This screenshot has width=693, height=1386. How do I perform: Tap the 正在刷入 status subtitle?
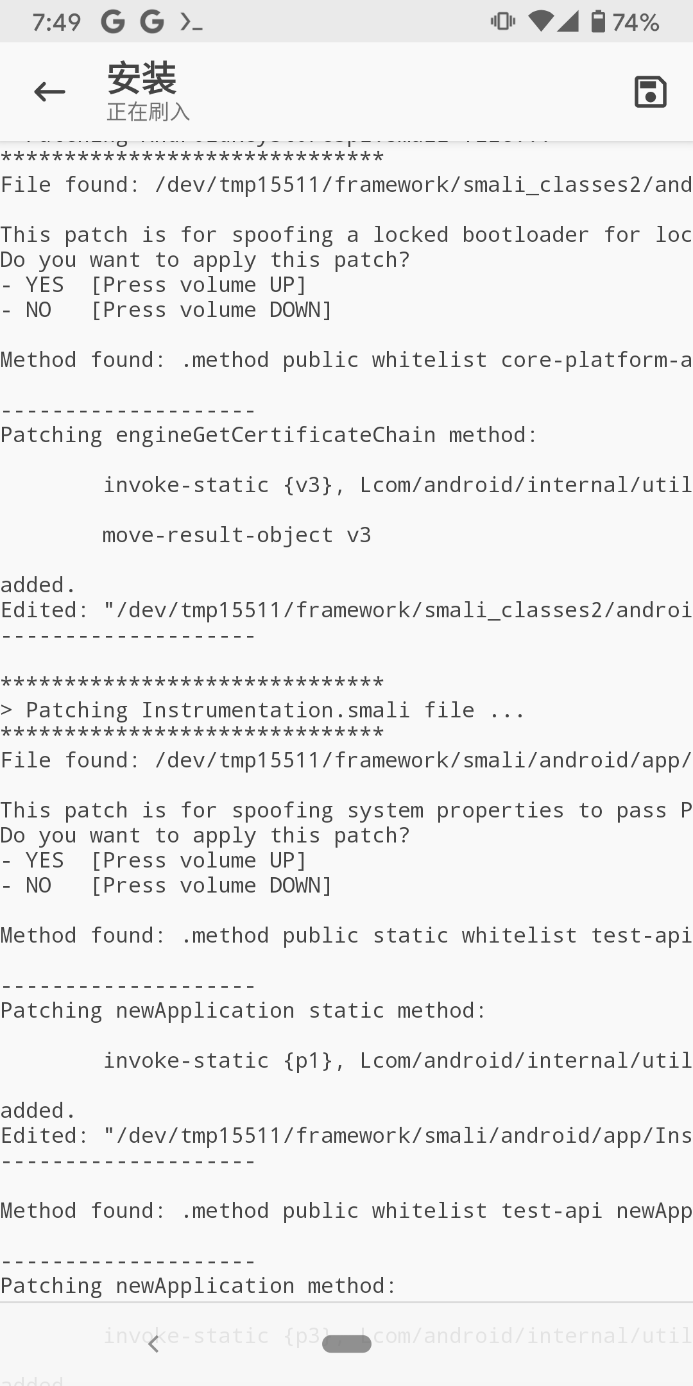148,112
